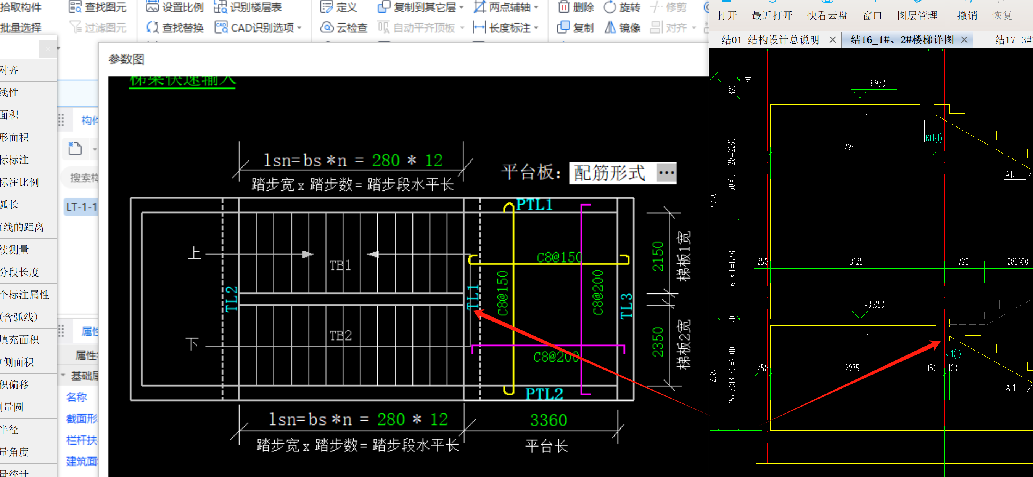Expand the 长度标注 dropdown arrow
Image resolution: width=1033 pixels, height=477 pixels.
[x=536, y=28]
